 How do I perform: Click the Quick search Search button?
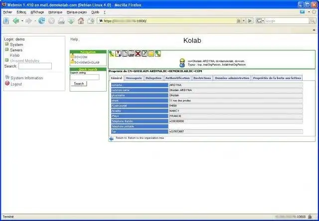[79, 84]
